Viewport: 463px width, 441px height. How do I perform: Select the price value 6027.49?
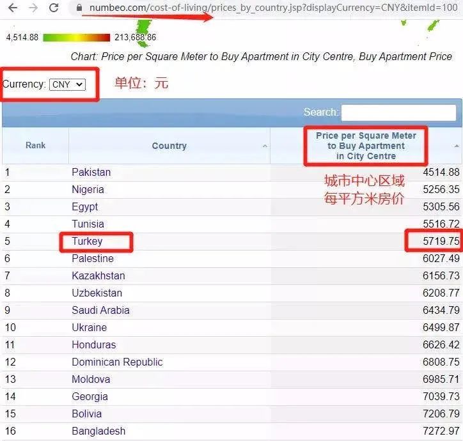[x=441, y=259]
